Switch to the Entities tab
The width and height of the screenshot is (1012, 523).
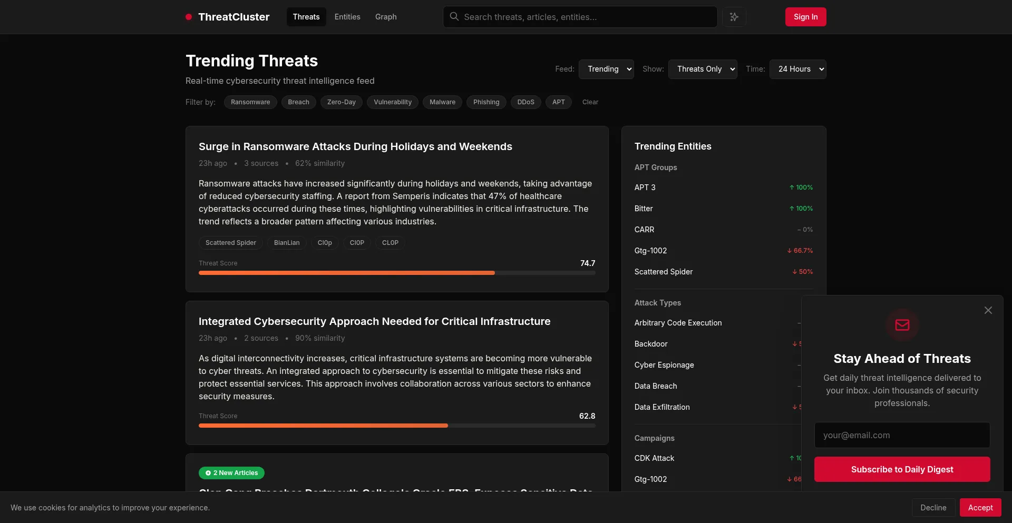[x=347, y=17]
